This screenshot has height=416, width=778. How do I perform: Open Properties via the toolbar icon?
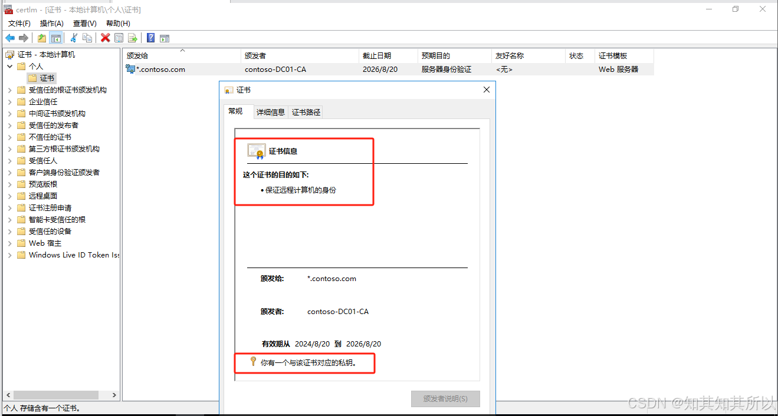coord(119,38)
